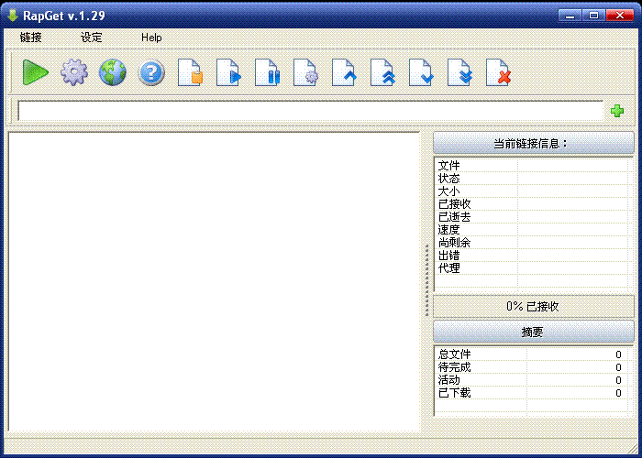
Task: Click the dotted splitter handle between panels
Action: (x=427, y=280)
